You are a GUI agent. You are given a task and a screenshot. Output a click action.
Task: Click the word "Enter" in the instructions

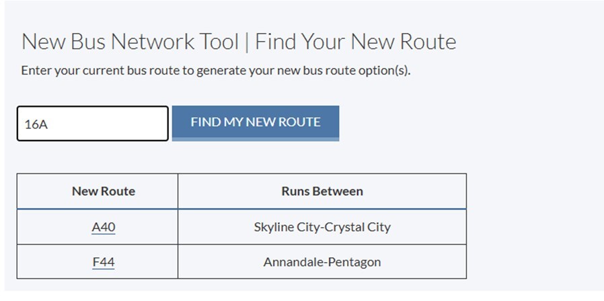pyautogui.click(x=36, y=71)
